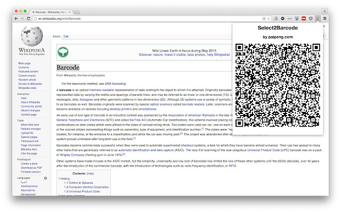Open a new tab next to Barcode tab
The width and height of the screenshot is (341, 213).
click(x=77, y=12)
